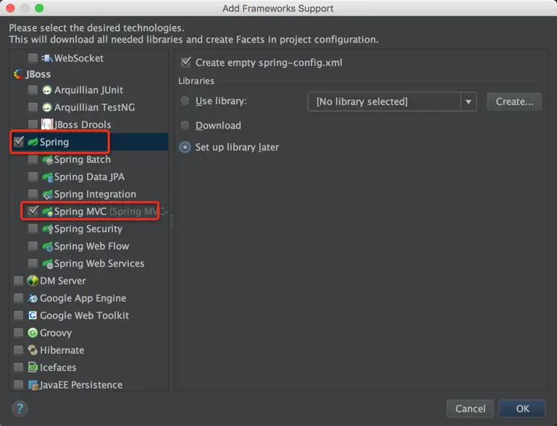Select the Download radio button
This screenshot has width=557, height=426.
[185, 125]
